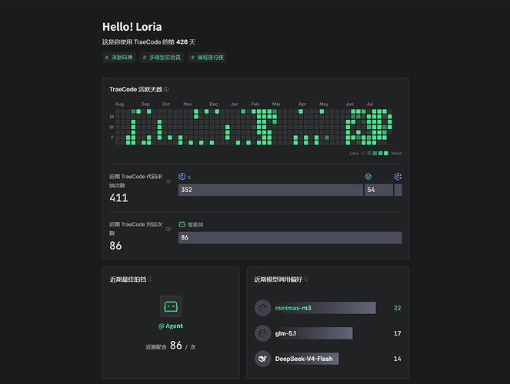
Task: Click the purple C# language icon
Action: pos(398,177)
